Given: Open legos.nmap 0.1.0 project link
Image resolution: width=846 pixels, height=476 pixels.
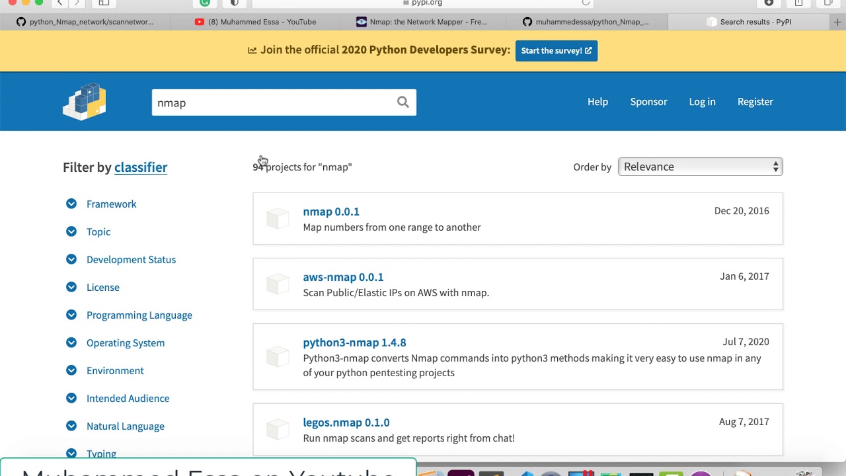Looking at the screenshot, I should pos(346,422).
